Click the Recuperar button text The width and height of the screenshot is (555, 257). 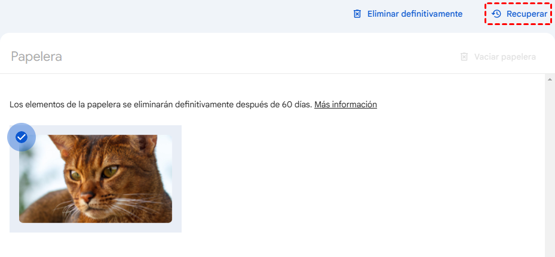point(527,14)
